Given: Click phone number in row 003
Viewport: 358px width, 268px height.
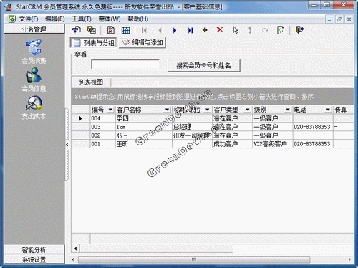Looking at the screenshot, I should point(313,127).
